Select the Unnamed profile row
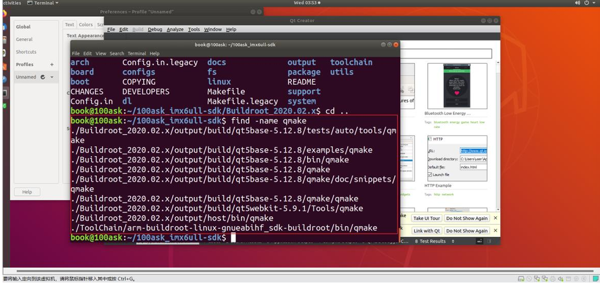Viewport: 600px width, 284px height. click(x=36, y=77)
